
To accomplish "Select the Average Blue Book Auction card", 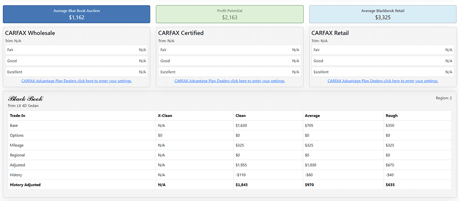I will [76, 14].
